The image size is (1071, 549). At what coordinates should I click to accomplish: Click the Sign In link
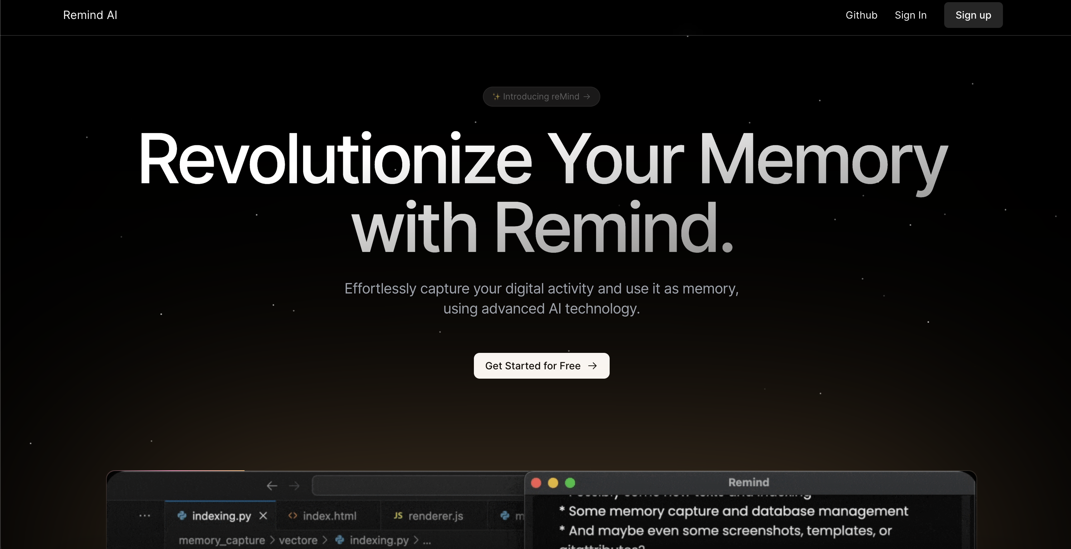tap(911, 15)
